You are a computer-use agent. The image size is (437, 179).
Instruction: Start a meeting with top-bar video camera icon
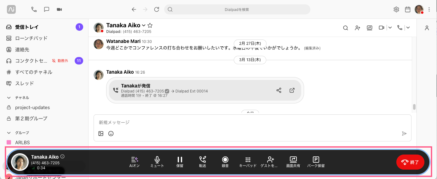coord(59,9)
